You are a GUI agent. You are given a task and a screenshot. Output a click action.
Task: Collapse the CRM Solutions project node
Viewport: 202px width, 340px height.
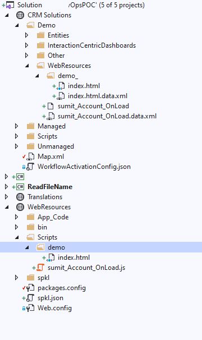7,15
